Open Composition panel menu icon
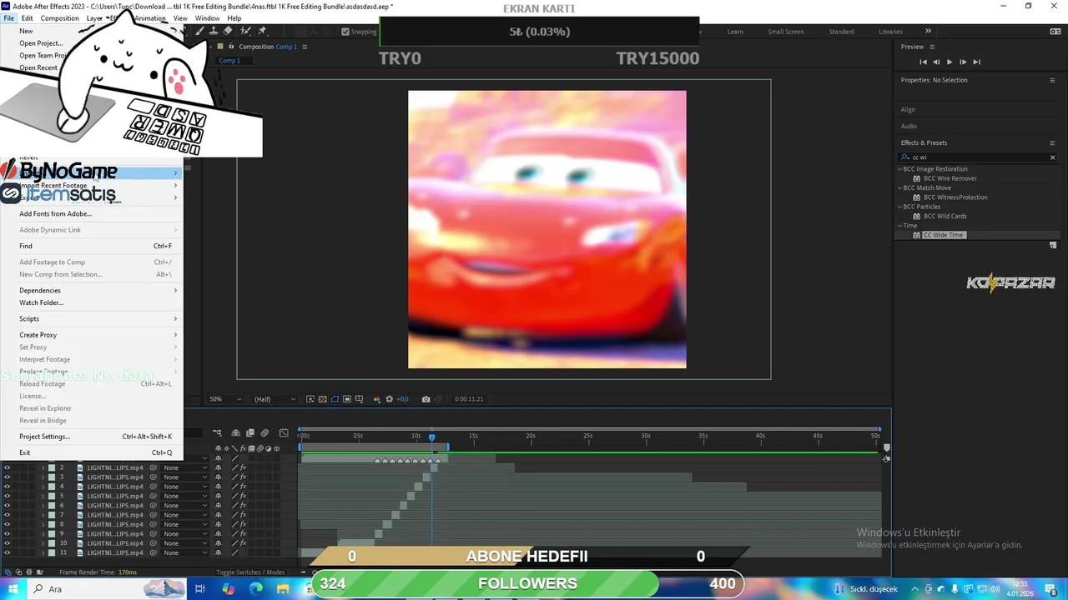The height and width of the screenshot is (600, 1068). click(305, 47)
